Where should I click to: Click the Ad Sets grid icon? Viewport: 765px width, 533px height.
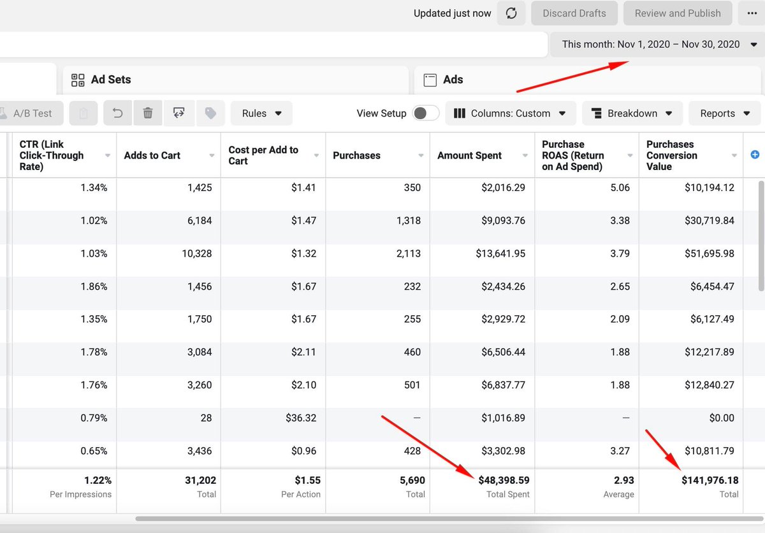(x=78, y=80)
